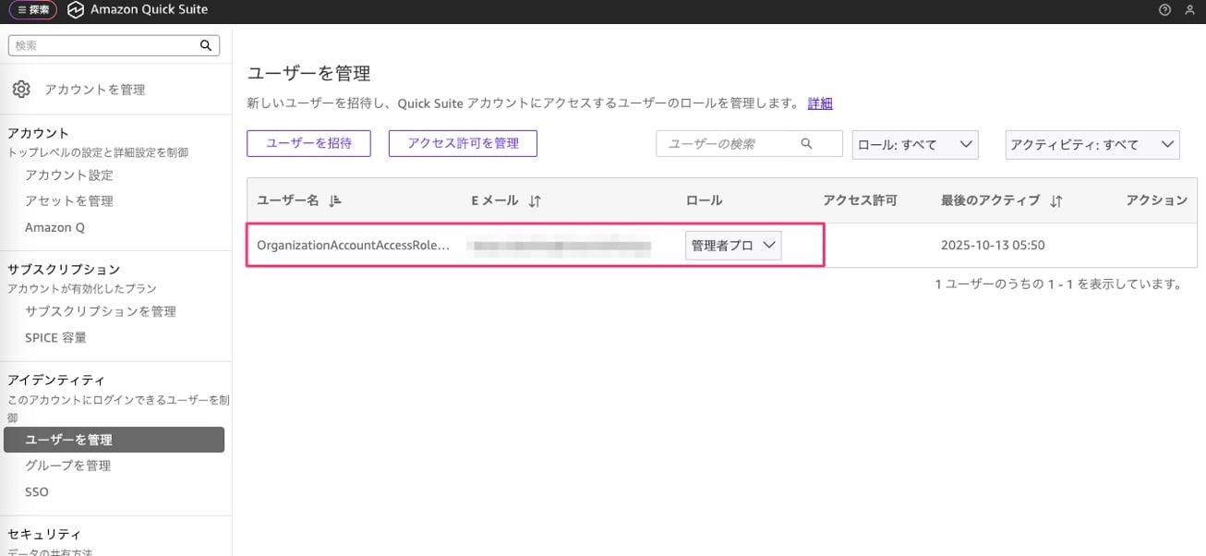Expand the ロール: すべて filter dropdown

[x=914, y=144]
